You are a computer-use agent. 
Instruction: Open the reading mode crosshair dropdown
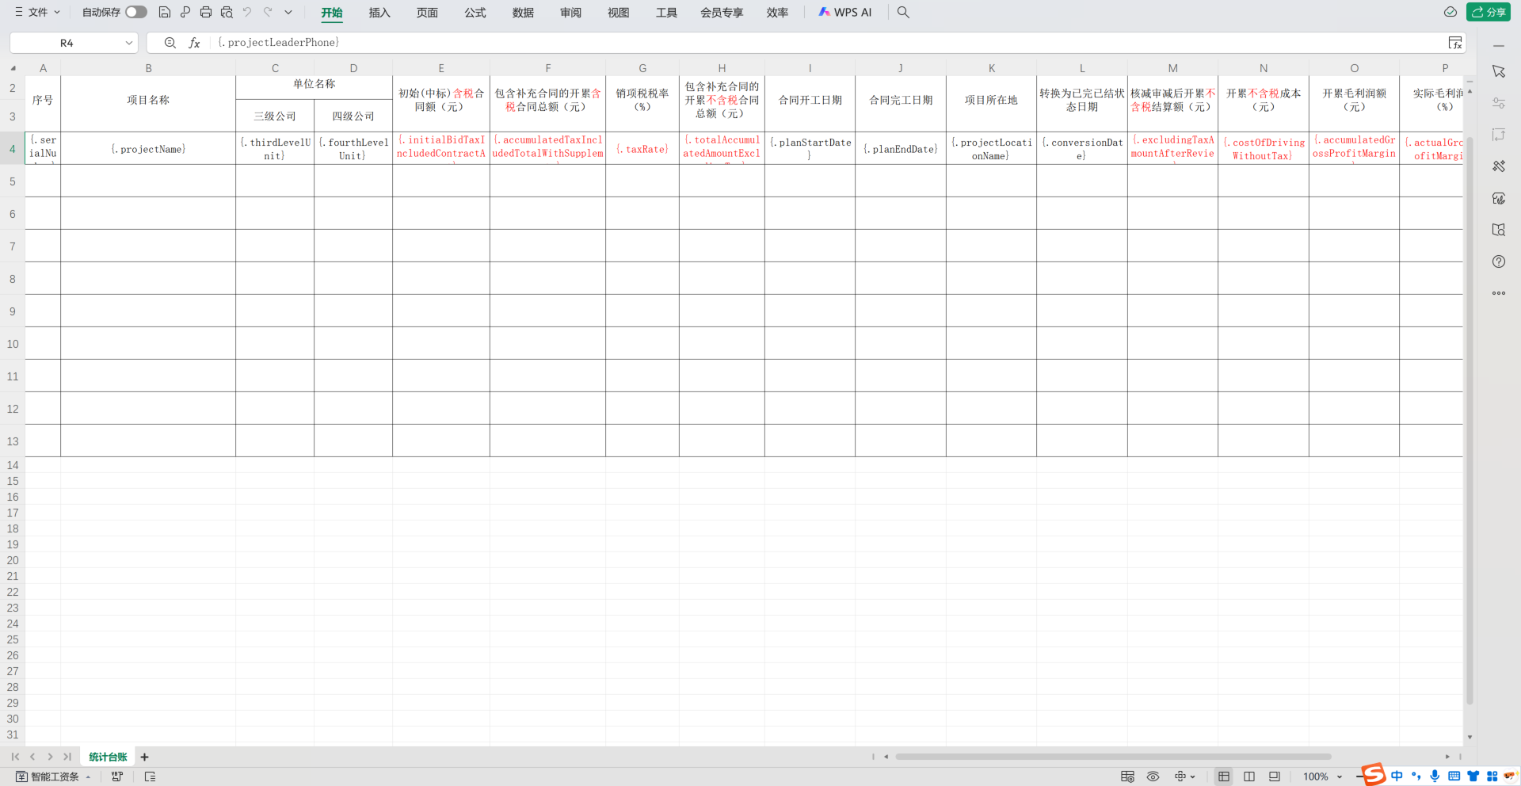click(1185, 776)
